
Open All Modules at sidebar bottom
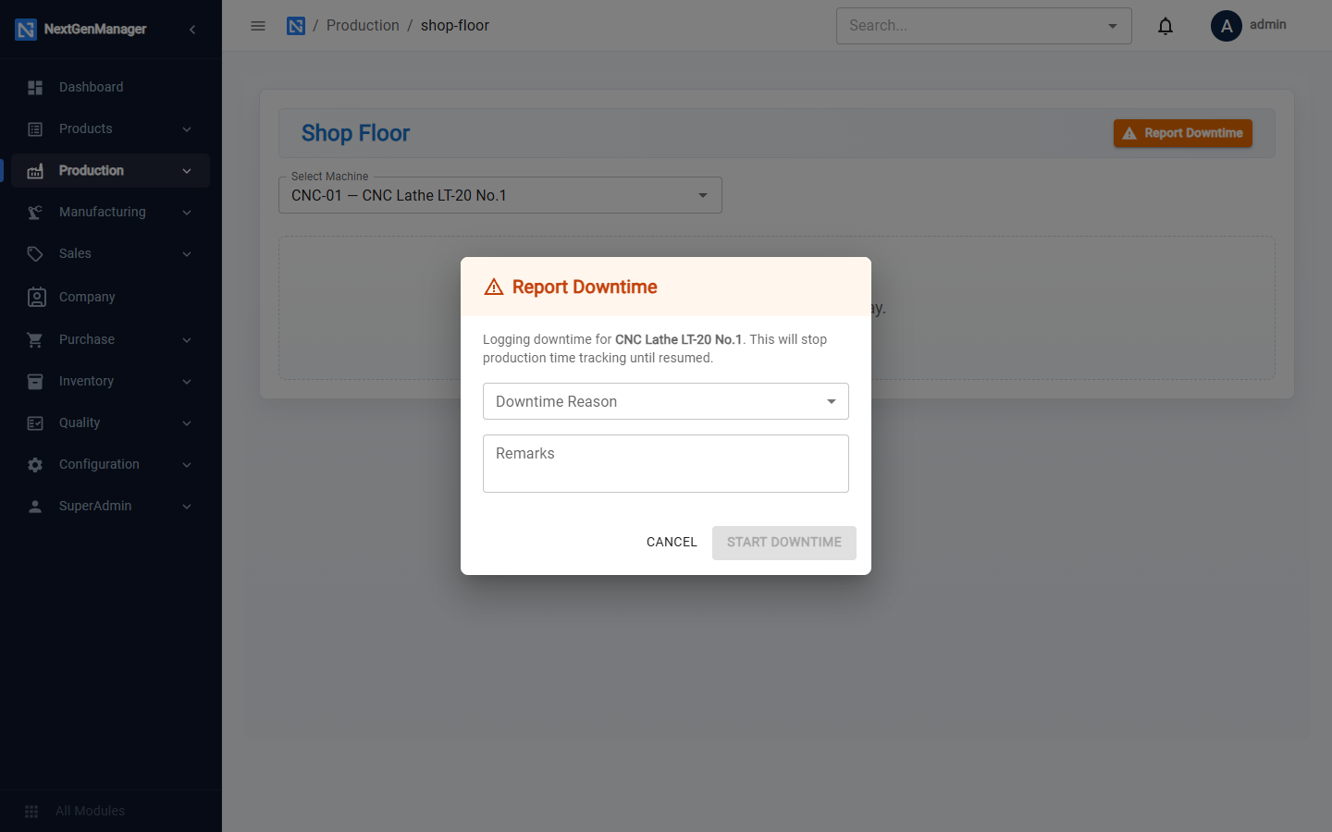point(111,812)
